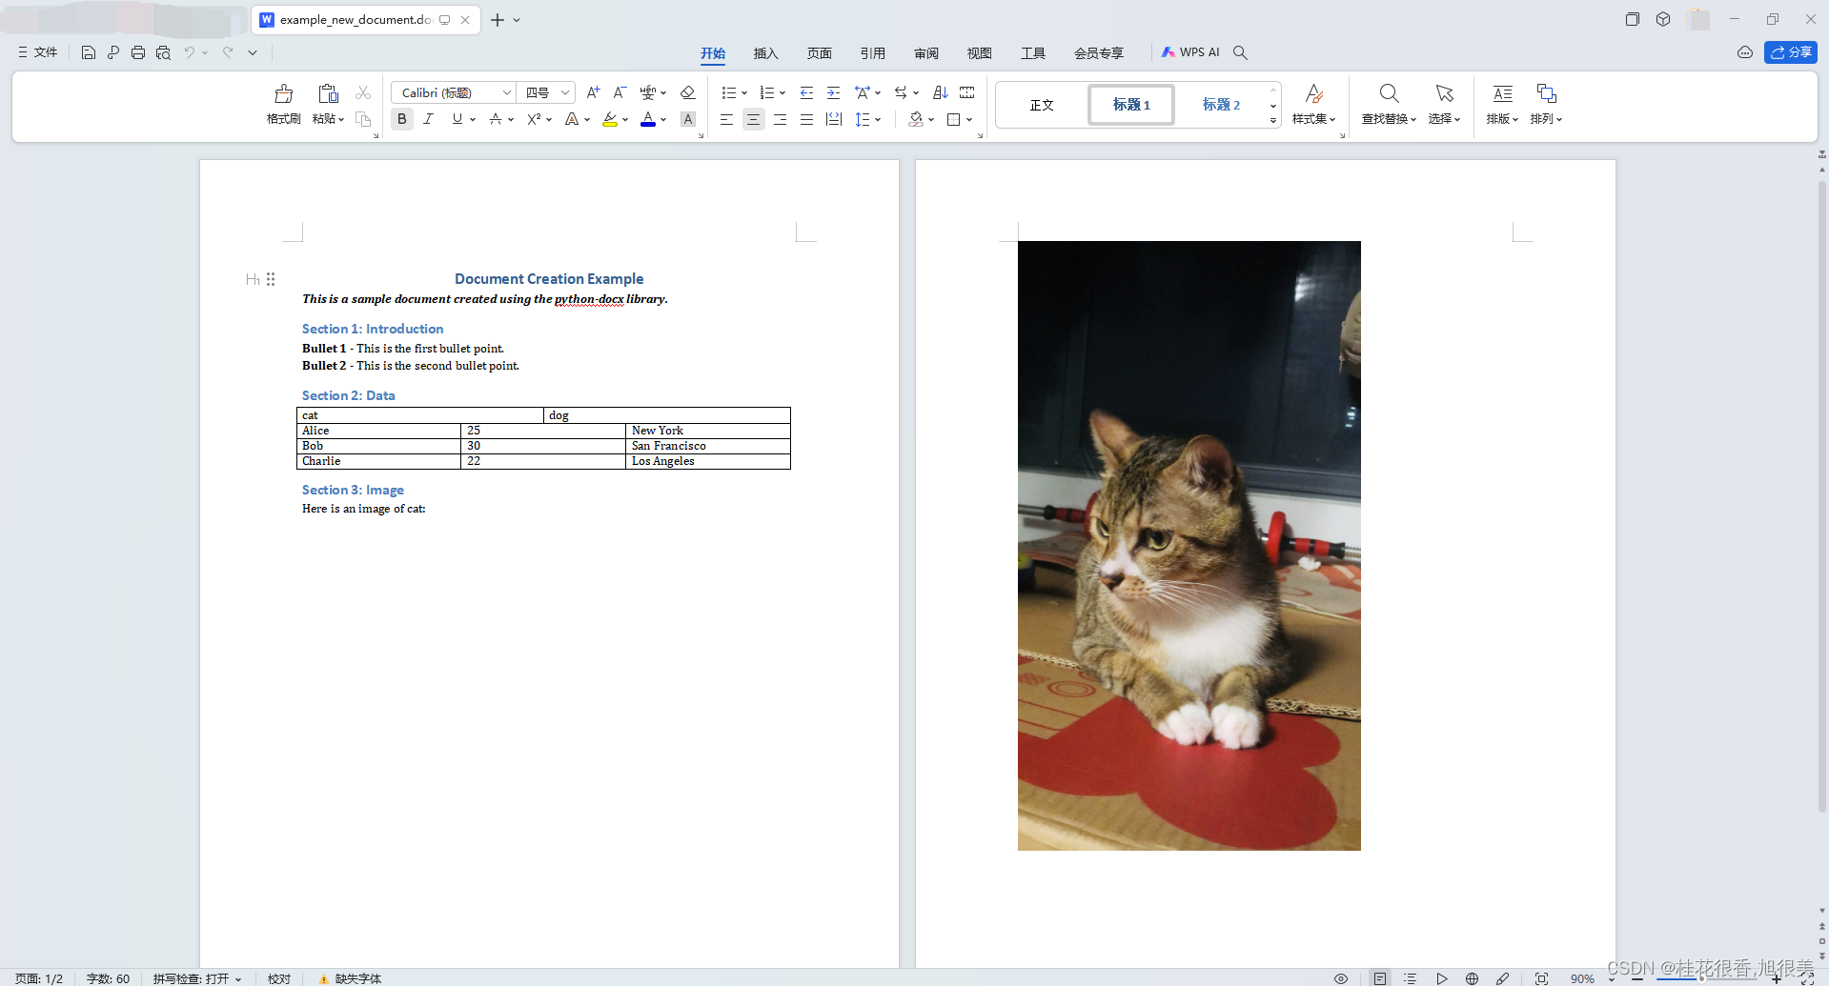Click the search magnifier next to WPS AI

point(1240,52)
